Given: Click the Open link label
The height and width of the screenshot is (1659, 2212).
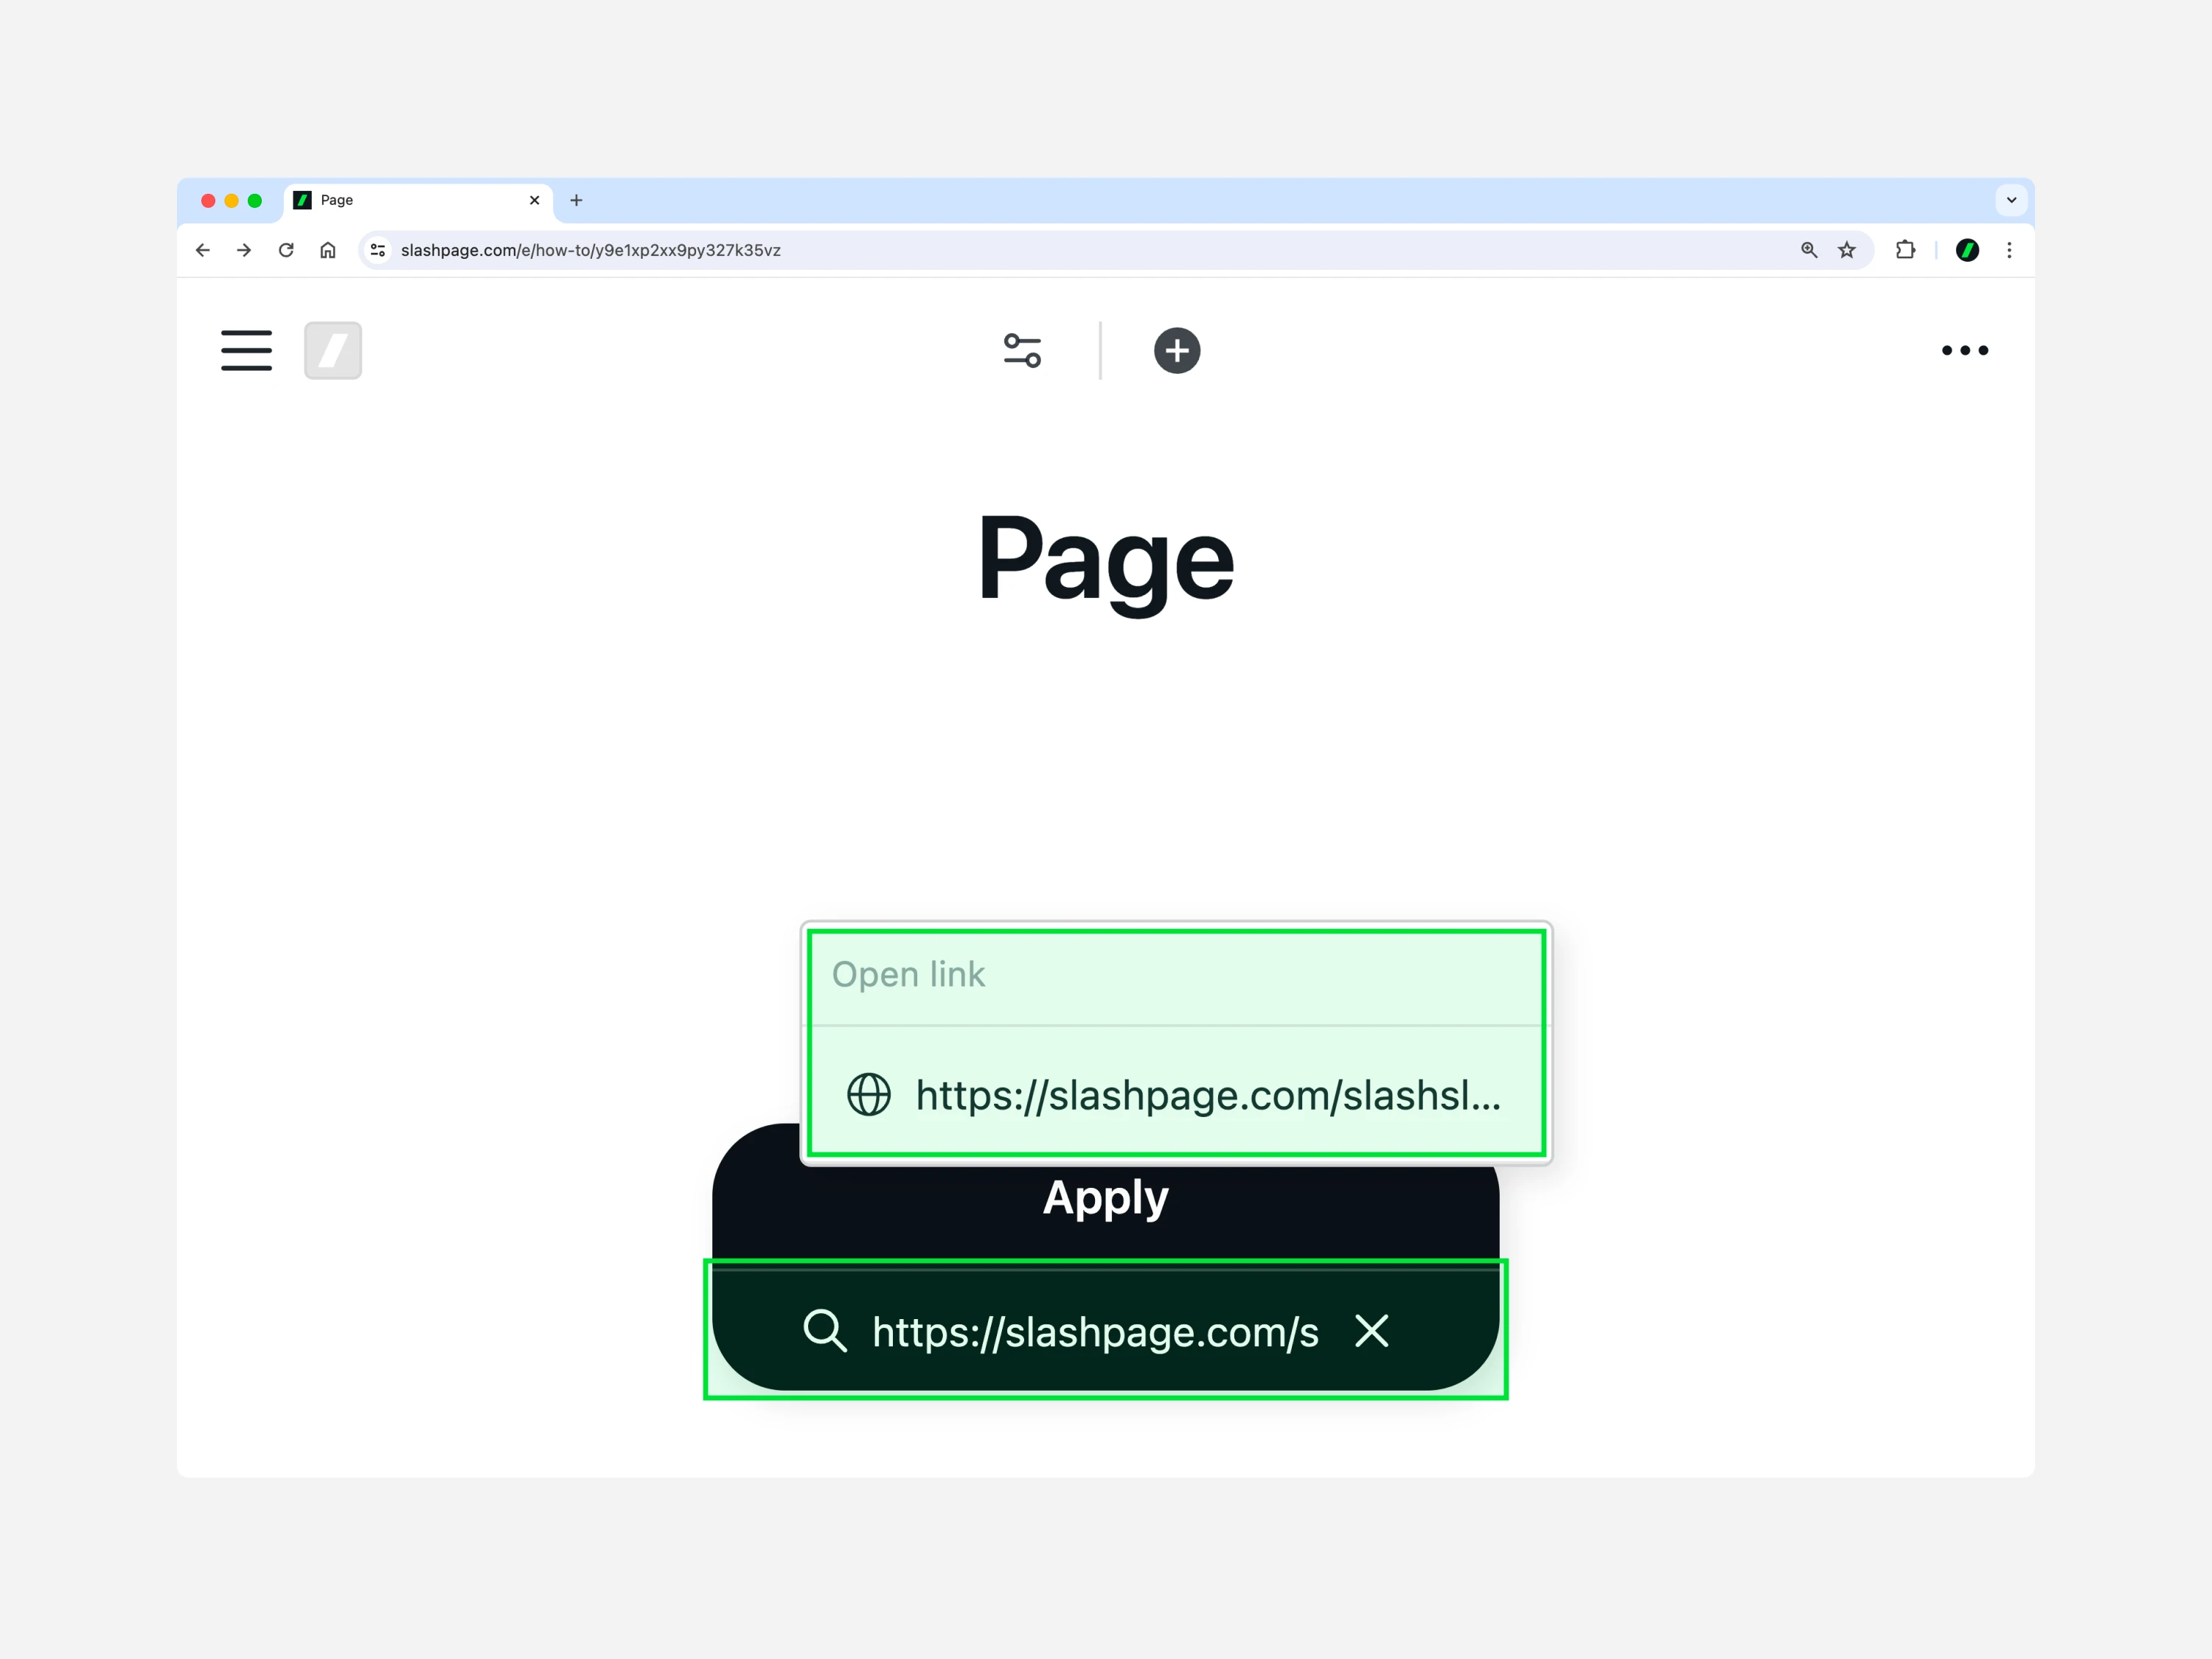Looking at the screenshot, I should tap(908, 974).
